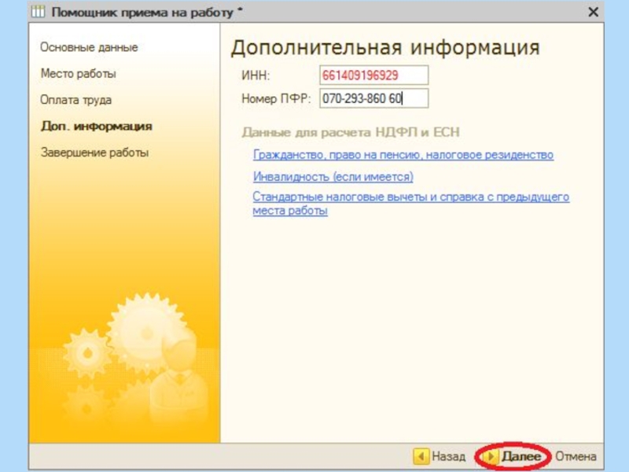Click the left arrow icon beside Назад
The height and width of the screenshot is (472, 629).
click(421, 456)
